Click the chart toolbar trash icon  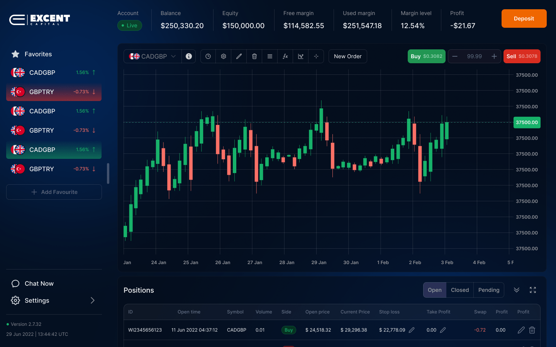[254, 56]
